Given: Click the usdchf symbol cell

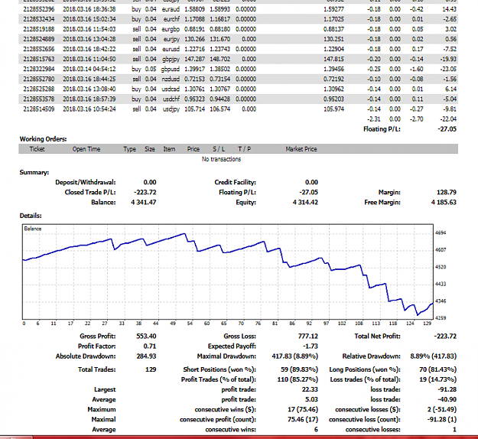Looking at the screenshot, I should tap(171, 99).
